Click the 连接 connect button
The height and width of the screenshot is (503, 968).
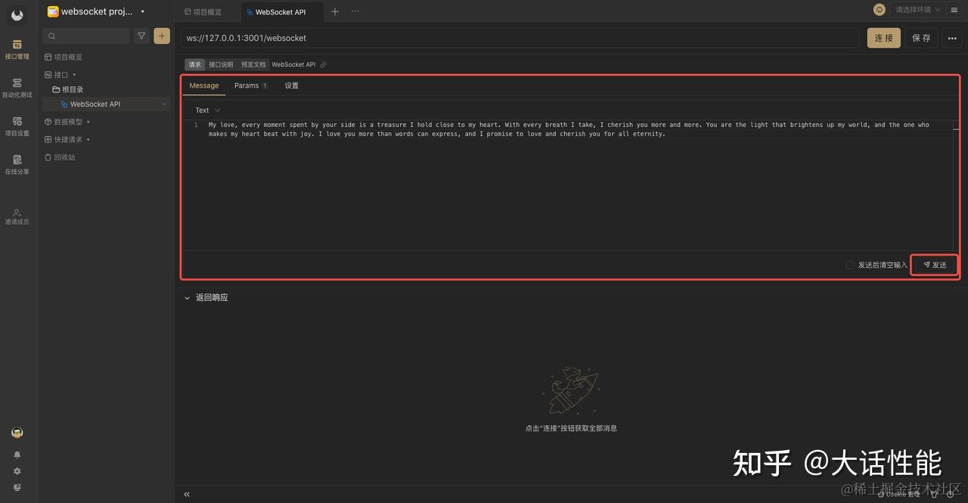(x=883, y=38)
